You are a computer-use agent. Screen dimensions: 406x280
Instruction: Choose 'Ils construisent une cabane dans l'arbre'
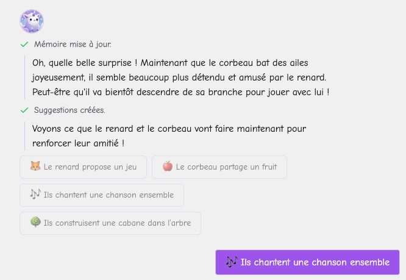pyautogui.click(x=110, y=223)
